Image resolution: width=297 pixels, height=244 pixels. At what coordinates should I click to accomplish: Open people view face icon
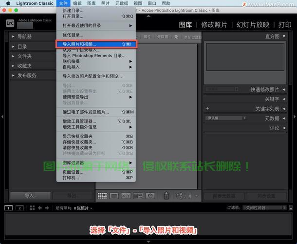coord(150,196)
